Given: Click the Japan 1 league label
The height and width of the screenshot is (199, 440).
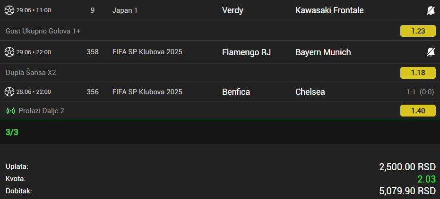Looking at the screenshot, I should [125, 10].
